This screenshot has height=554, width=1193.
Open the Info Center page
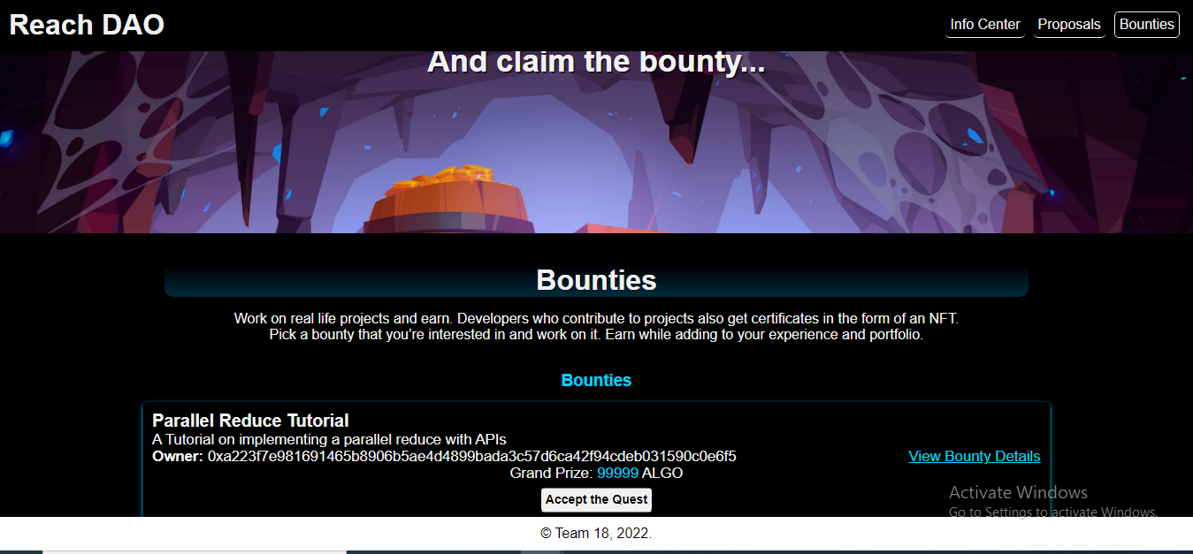coord(985,25)
